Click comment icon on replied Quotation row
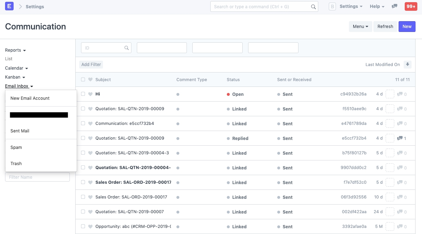This screenshot has height=234, width=422. tap(400, 138)
